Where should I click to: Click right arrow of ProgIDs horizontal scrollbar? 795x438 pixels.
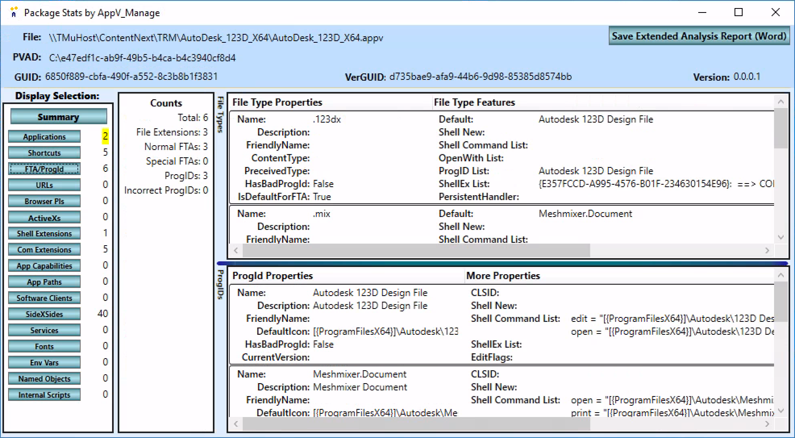[x=767, y=424]
